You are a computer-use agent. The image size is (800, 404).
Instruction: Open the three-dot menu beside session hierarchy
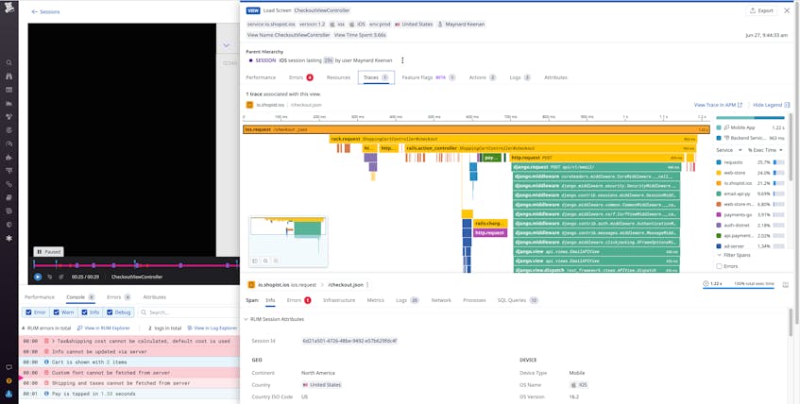(x=402, y=60)
